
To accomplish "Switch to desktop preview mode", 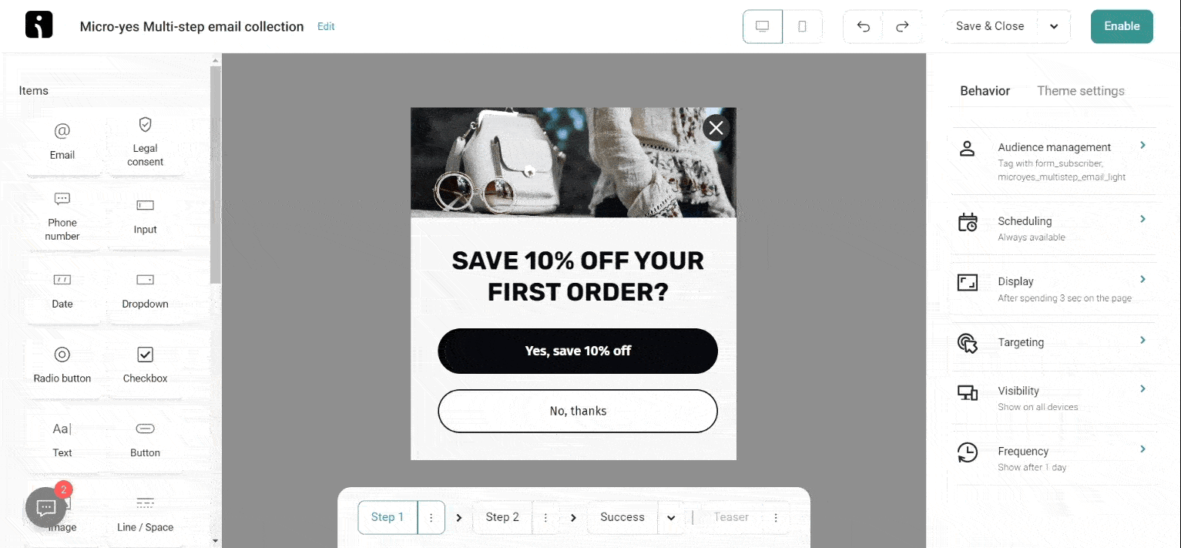I will [763, 26].
